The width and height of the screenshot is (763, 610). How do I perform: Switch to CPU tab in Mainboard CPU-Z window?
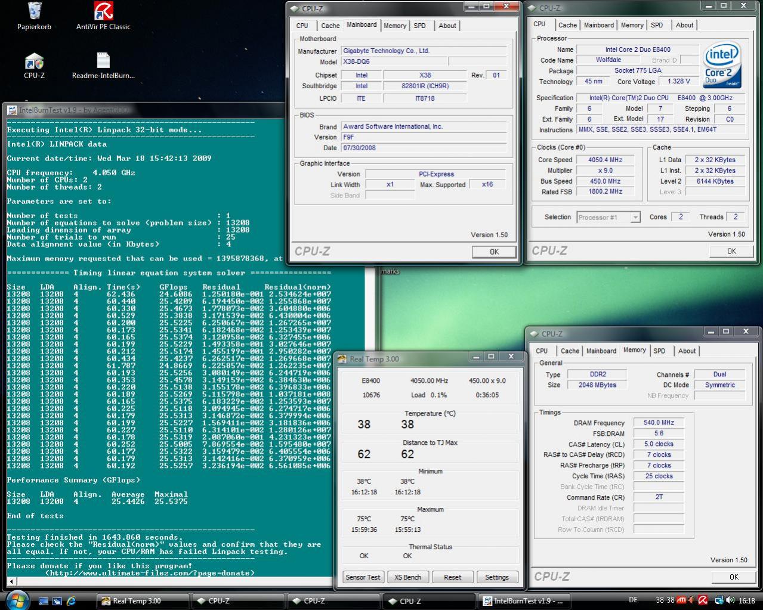[x=302, y=26]
